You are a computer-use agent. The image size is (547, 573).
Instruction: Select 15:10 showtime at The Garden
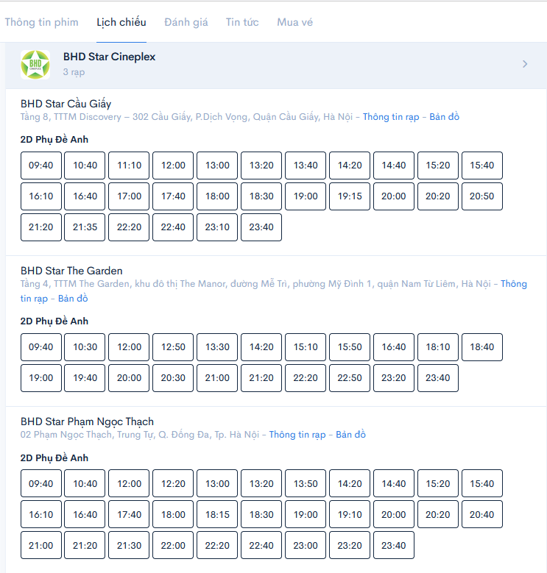306,346
